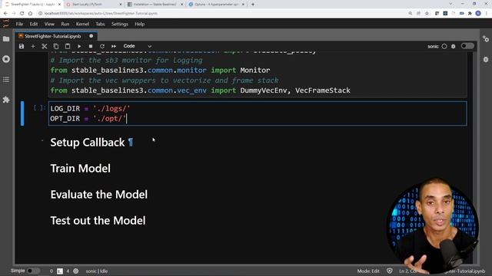Open the Edit menu
492x276 pixels.
coord(34,24)
